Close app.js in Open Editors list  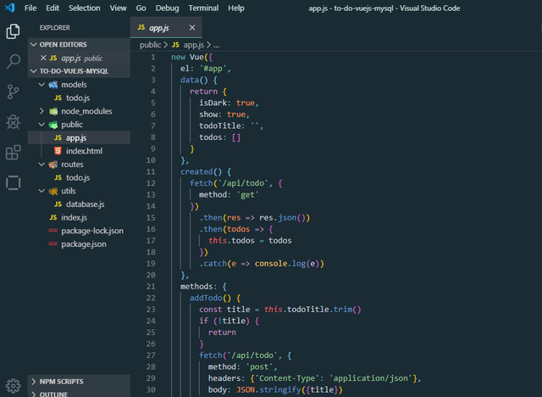pos(43,58)
